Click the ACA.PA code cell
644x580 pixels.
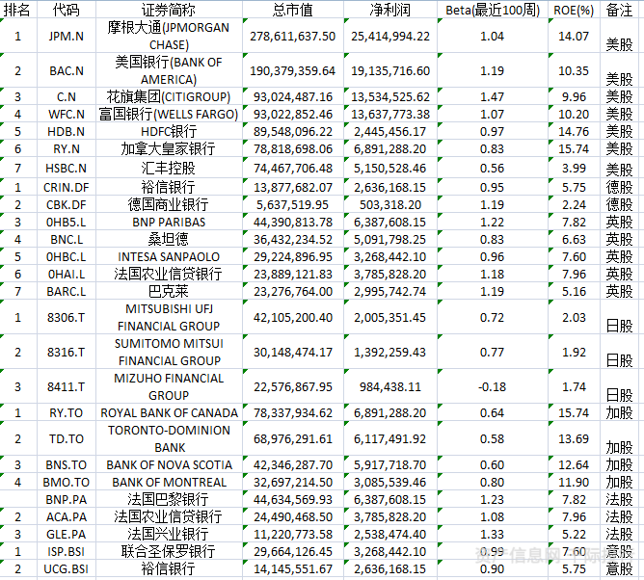tap(66, 516)
